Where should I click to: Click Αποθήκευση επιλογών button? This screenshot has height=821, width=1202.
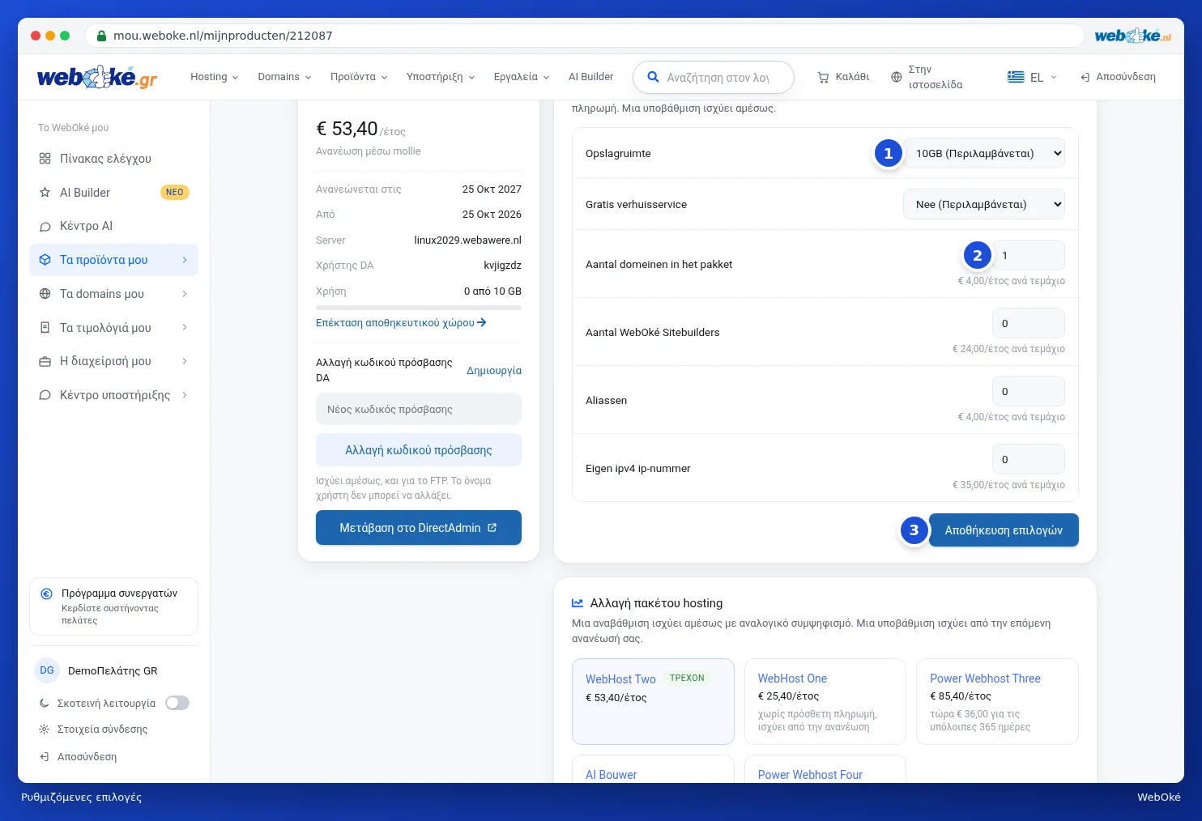[1004, 530]
